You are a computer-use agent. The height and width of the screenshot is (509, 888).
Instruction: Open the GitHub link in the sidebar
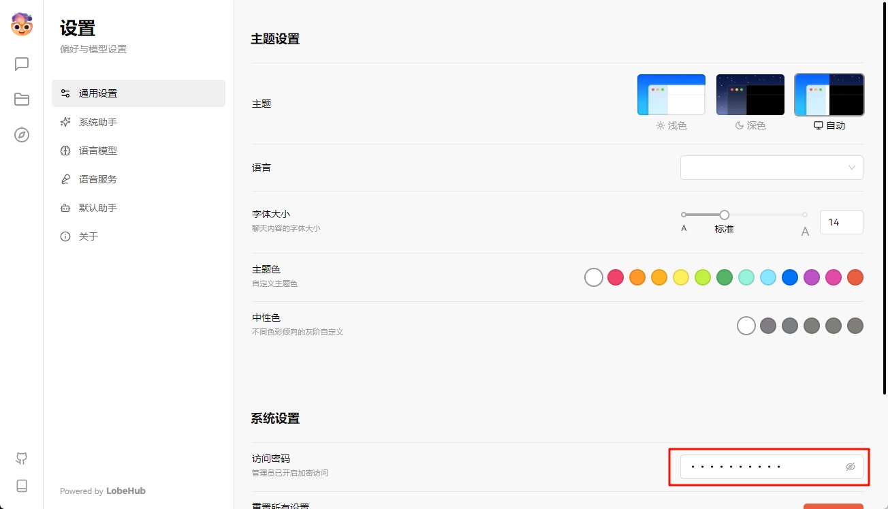[x=21, y=459]
